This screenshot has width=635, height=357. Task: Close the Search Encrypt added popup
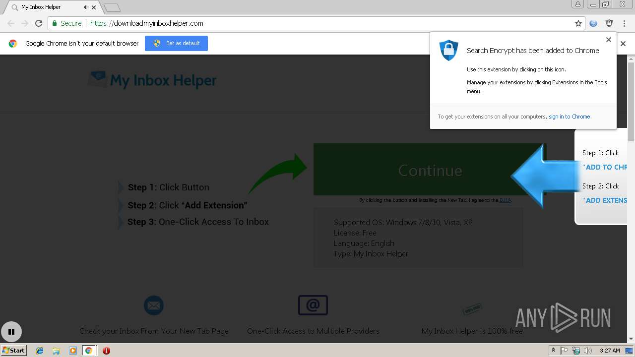(609, 40)
